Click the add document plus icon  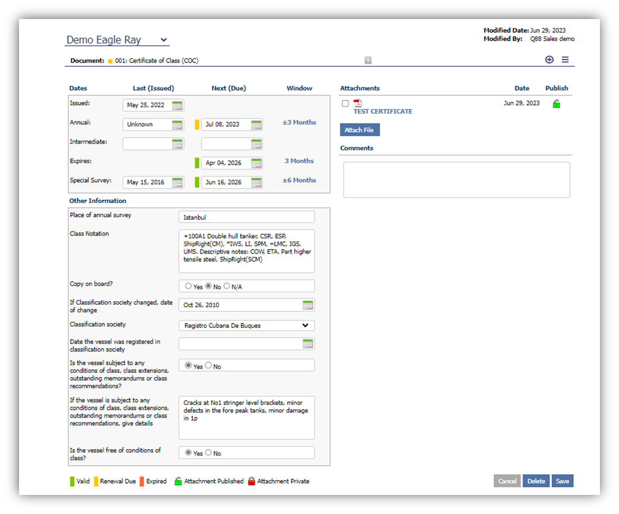[x=549, y=60]
